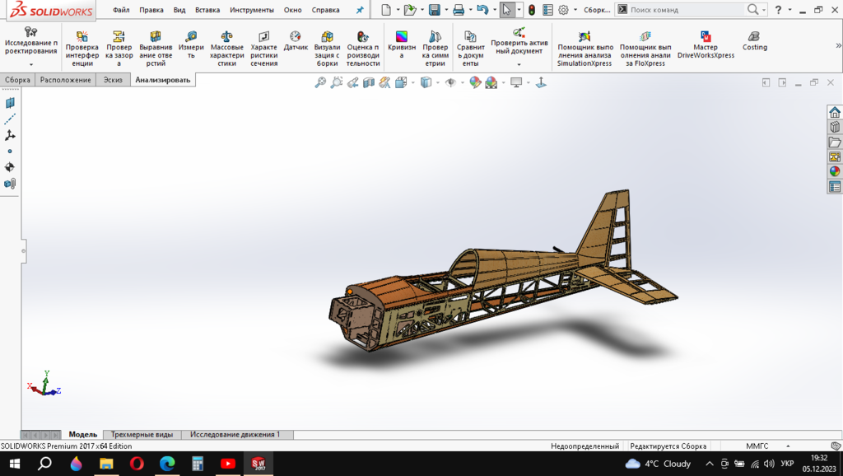This screenshot has width=843, height=476.
Task: Open the Инструменты menu
Action: point(251,10)
